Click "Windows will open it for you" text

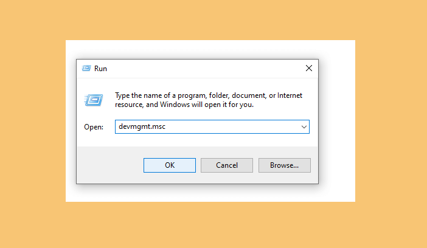coord(207,105)
